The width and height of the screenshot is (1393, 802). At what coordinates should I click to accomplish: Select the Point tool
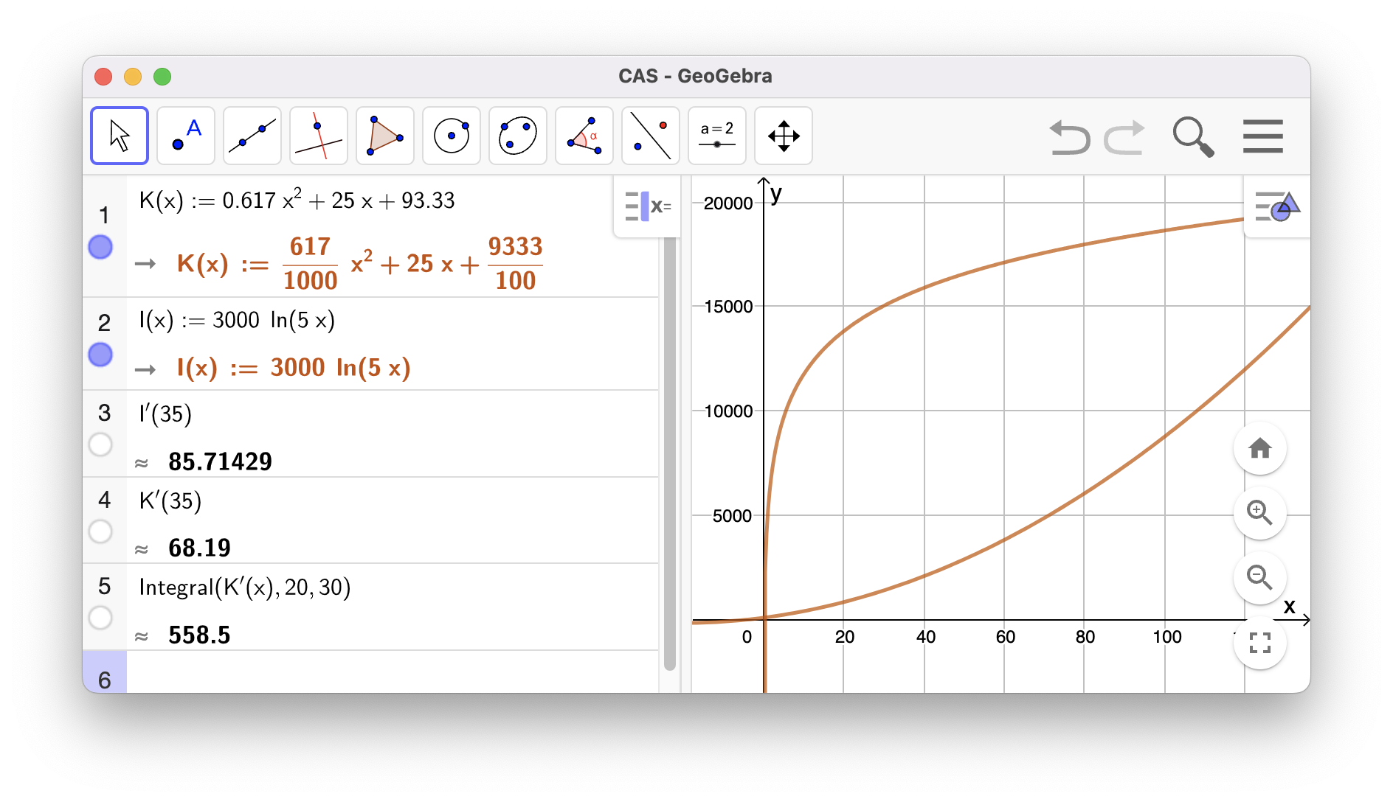click(186, 136)
